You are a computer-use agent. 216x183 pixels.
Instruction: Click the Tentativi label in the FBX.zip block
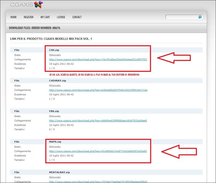click(19, 129)
